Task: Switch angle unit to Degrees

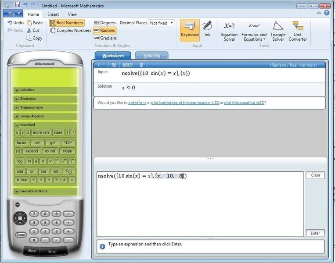Action: (105, 23)
